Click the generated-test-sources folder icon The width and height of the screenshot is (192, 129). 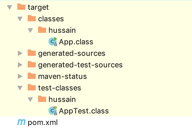31,64
